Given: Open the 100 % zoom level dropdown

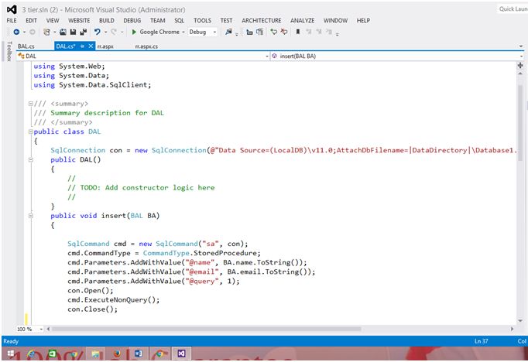Looking at the screenshot, I should [x=30, y=329].
